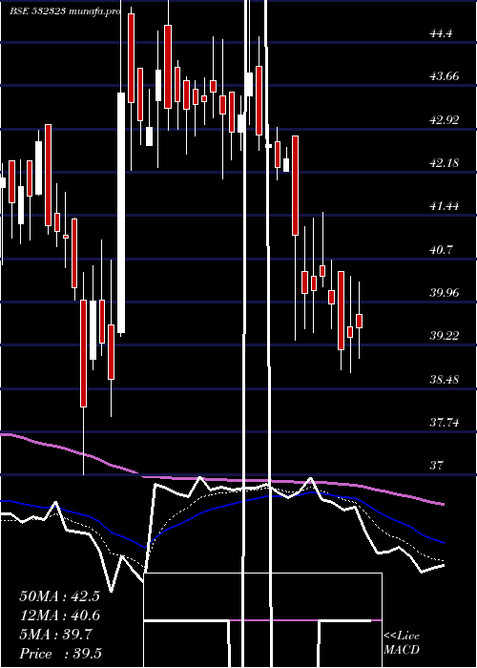The image size is (477, 668).
Task: Click the 40.7 price axis label
Action: [x=441, y=249]
